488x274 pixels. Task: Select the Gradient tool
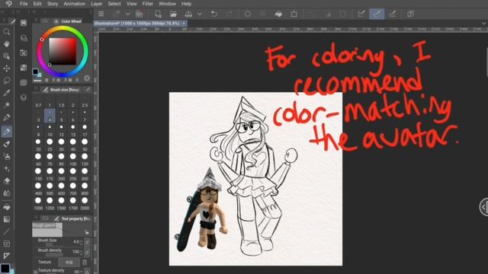coord(7,219)
